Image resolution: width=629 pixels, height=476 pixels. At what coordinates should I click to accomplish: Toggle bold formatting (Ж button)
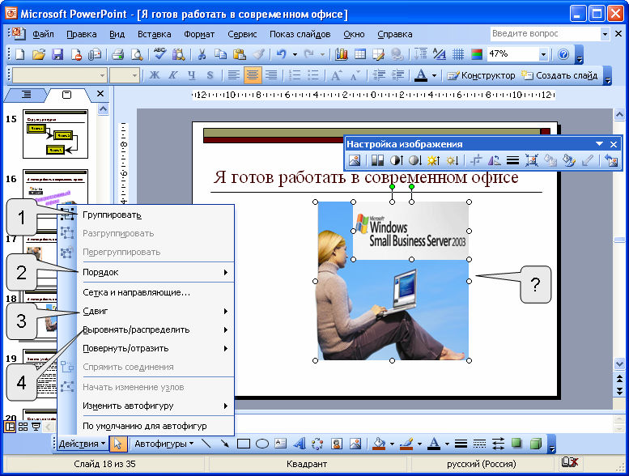point(155,75)
